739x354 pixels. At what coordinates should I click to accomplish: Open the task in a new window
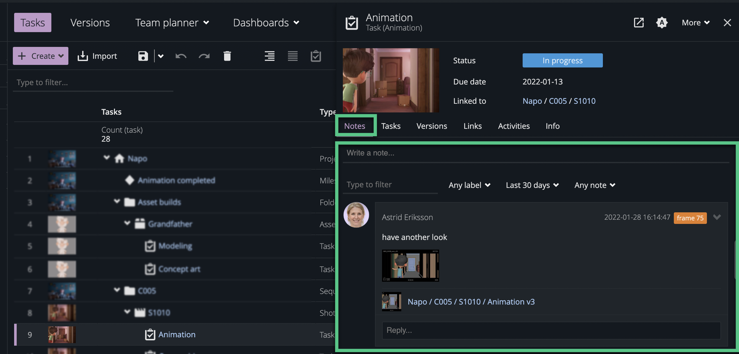point(638,22)
